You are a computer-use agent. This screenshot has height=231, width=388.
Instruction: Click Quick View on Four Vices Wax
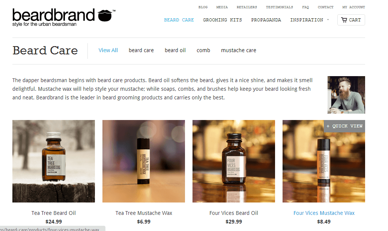344,126
